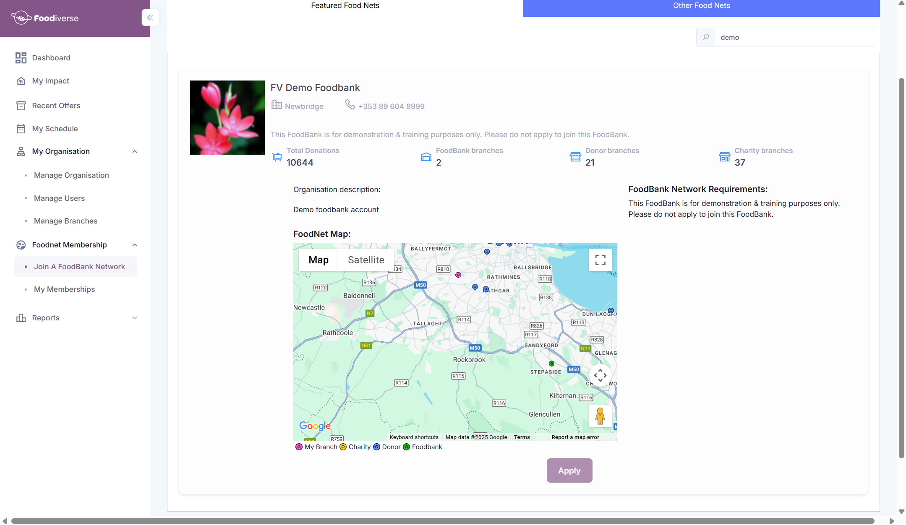Open the Featured Food Nets tab
906x525 pixels.
coord(345,6)
